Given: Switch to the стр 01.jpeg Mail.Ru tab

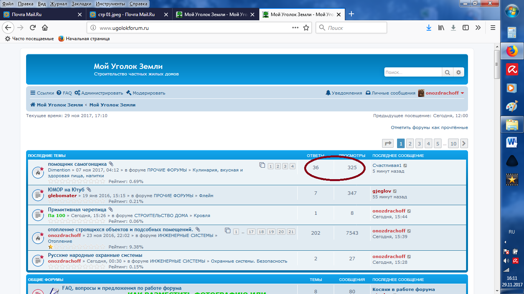Looking at the screenshot, I should pos(126,15).
